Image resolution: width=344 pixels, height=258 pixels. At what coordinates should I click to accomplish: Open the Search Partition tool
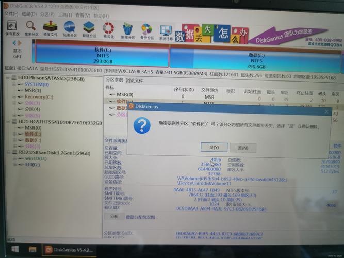(x=31, y=28)
